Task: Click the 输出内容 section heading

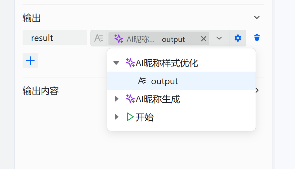Action: click(x=41, y=91)
